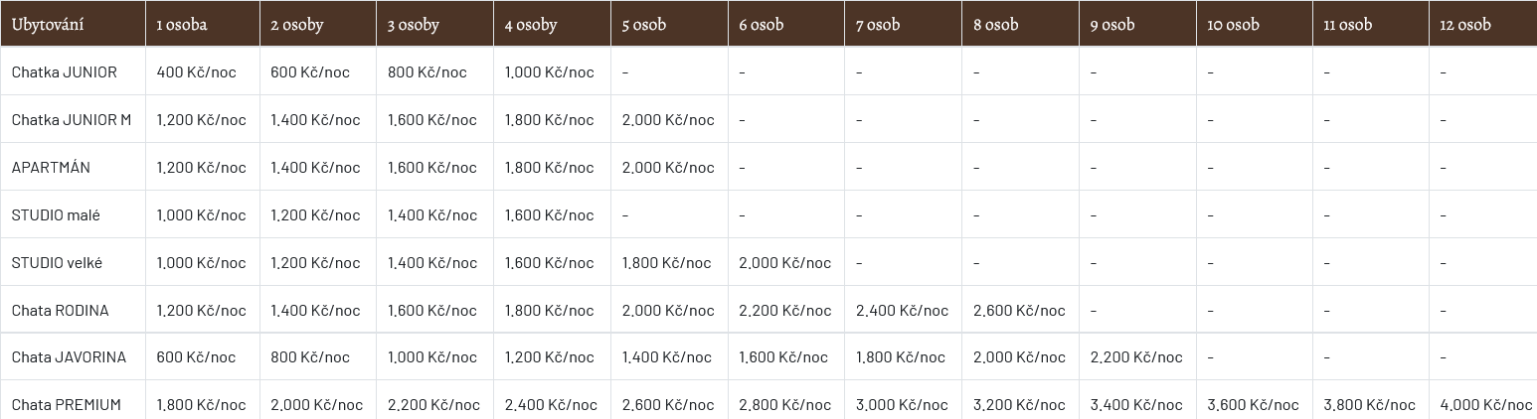
Task: Select Chatka JUNIOR 400 Kč/noc price
Action: coord(197,71)
